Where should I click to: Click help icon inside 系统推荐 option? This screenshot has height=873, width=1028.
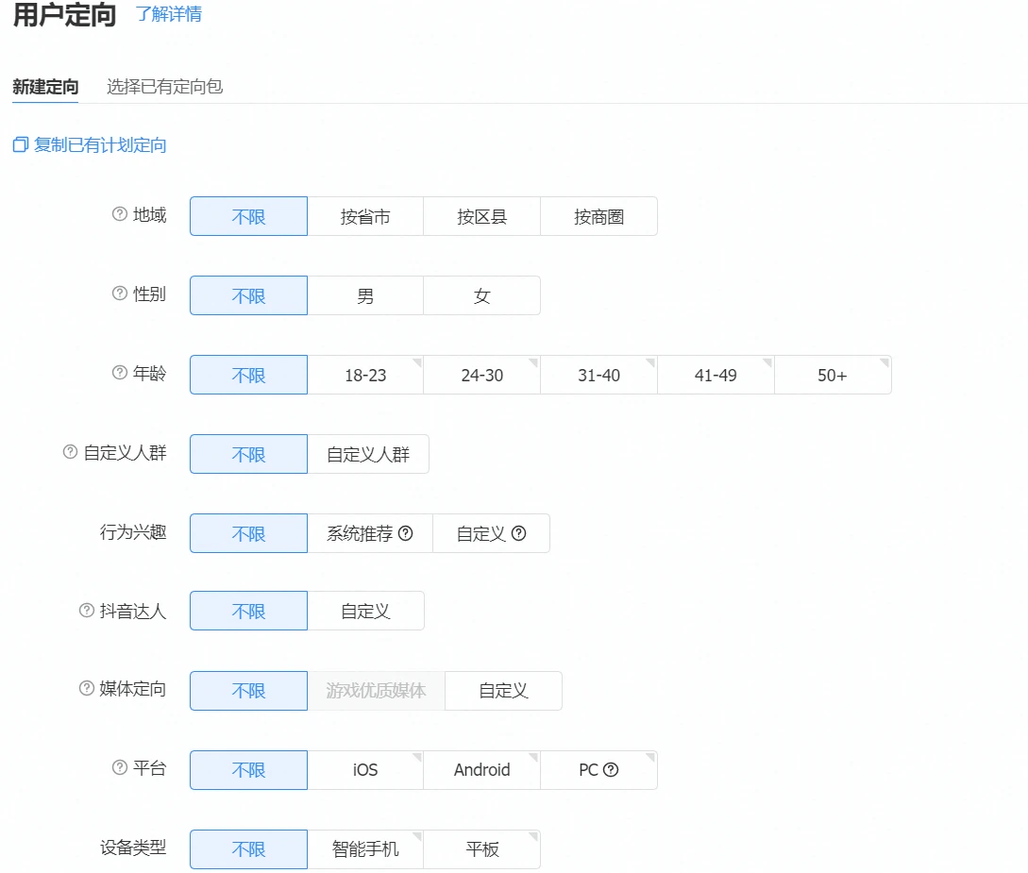click(406, 533)
